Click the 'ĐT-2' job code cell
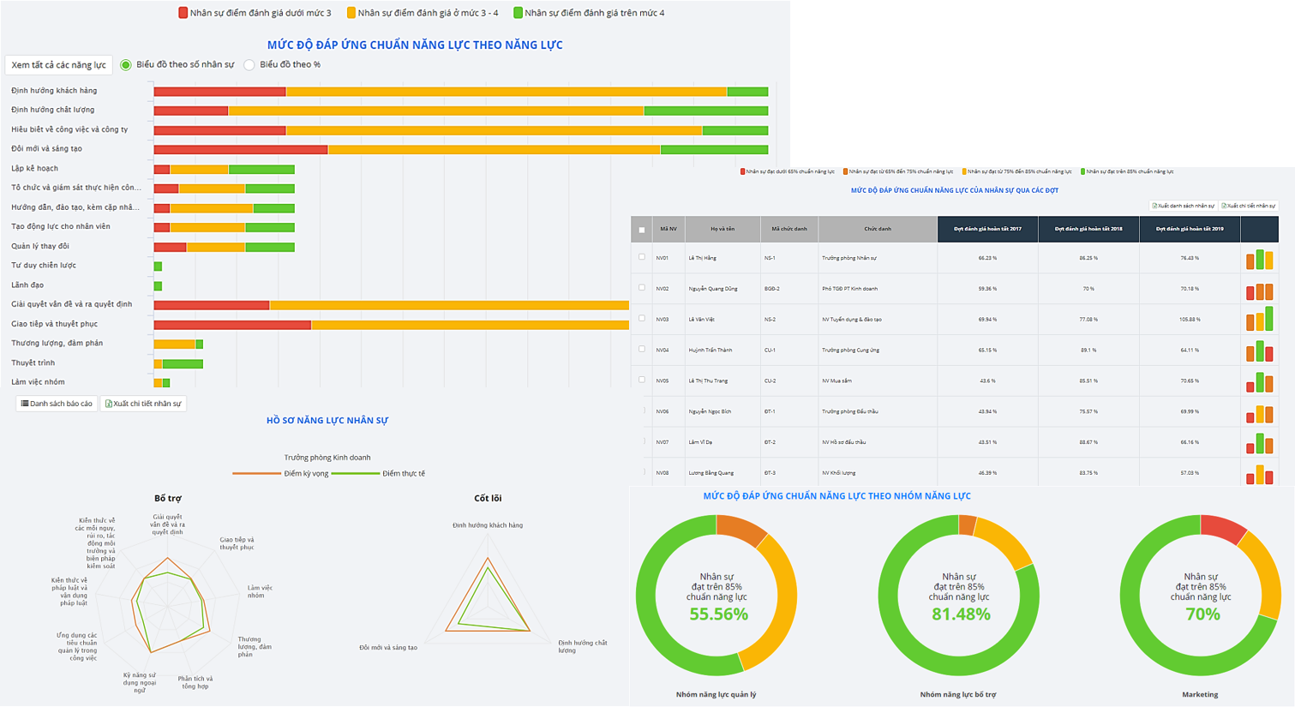 point(770,442)
